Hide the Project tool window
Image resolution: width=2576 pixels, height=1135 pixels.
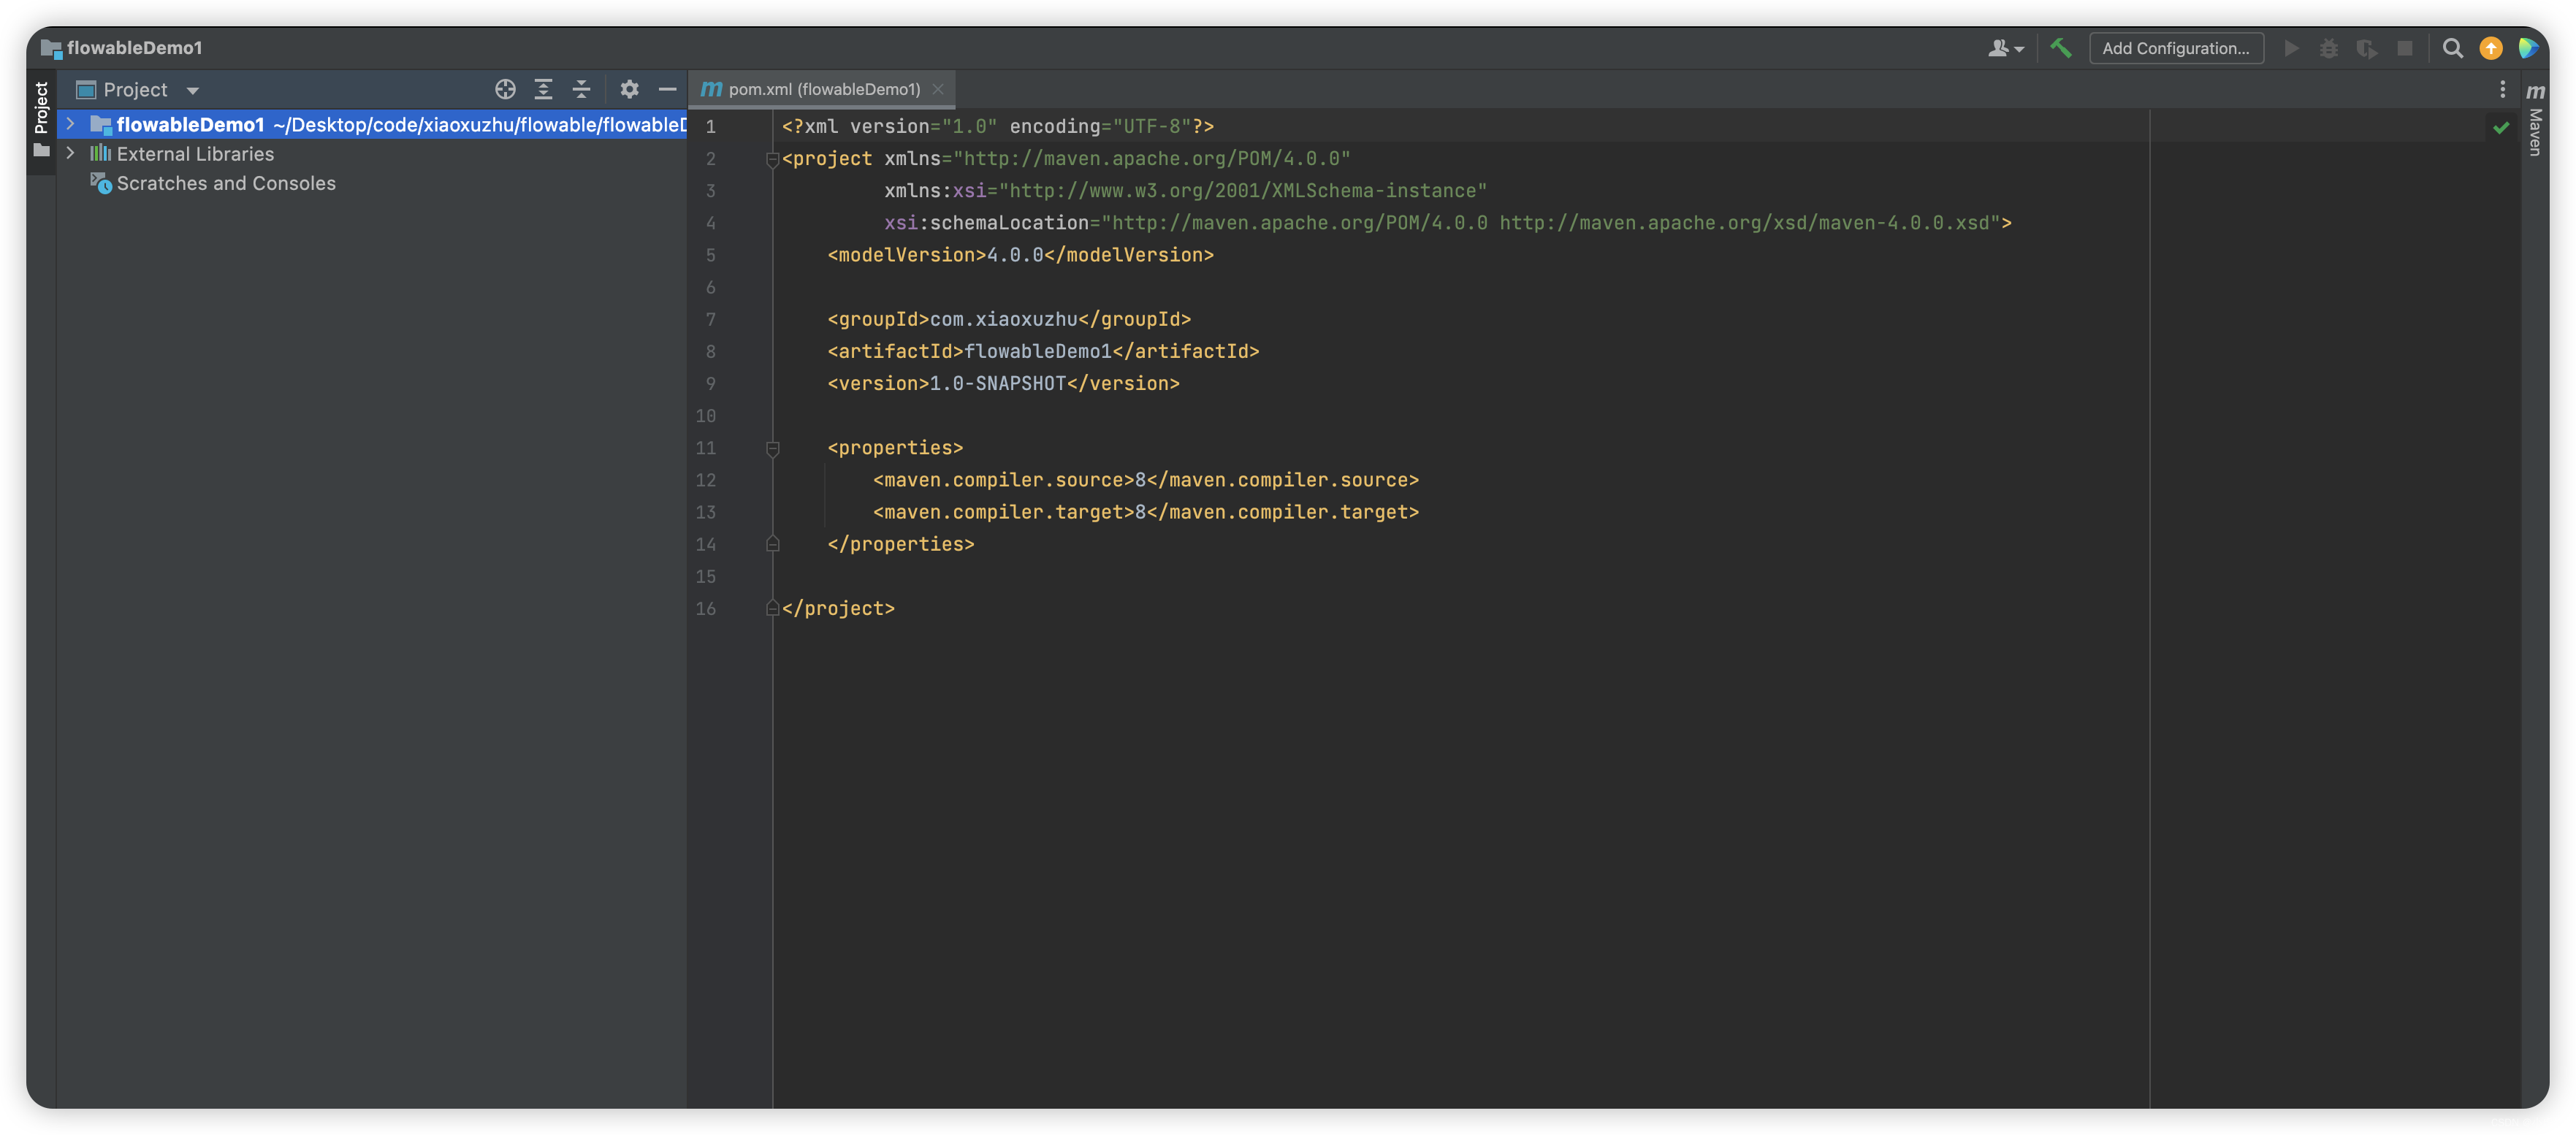point(667,89)
